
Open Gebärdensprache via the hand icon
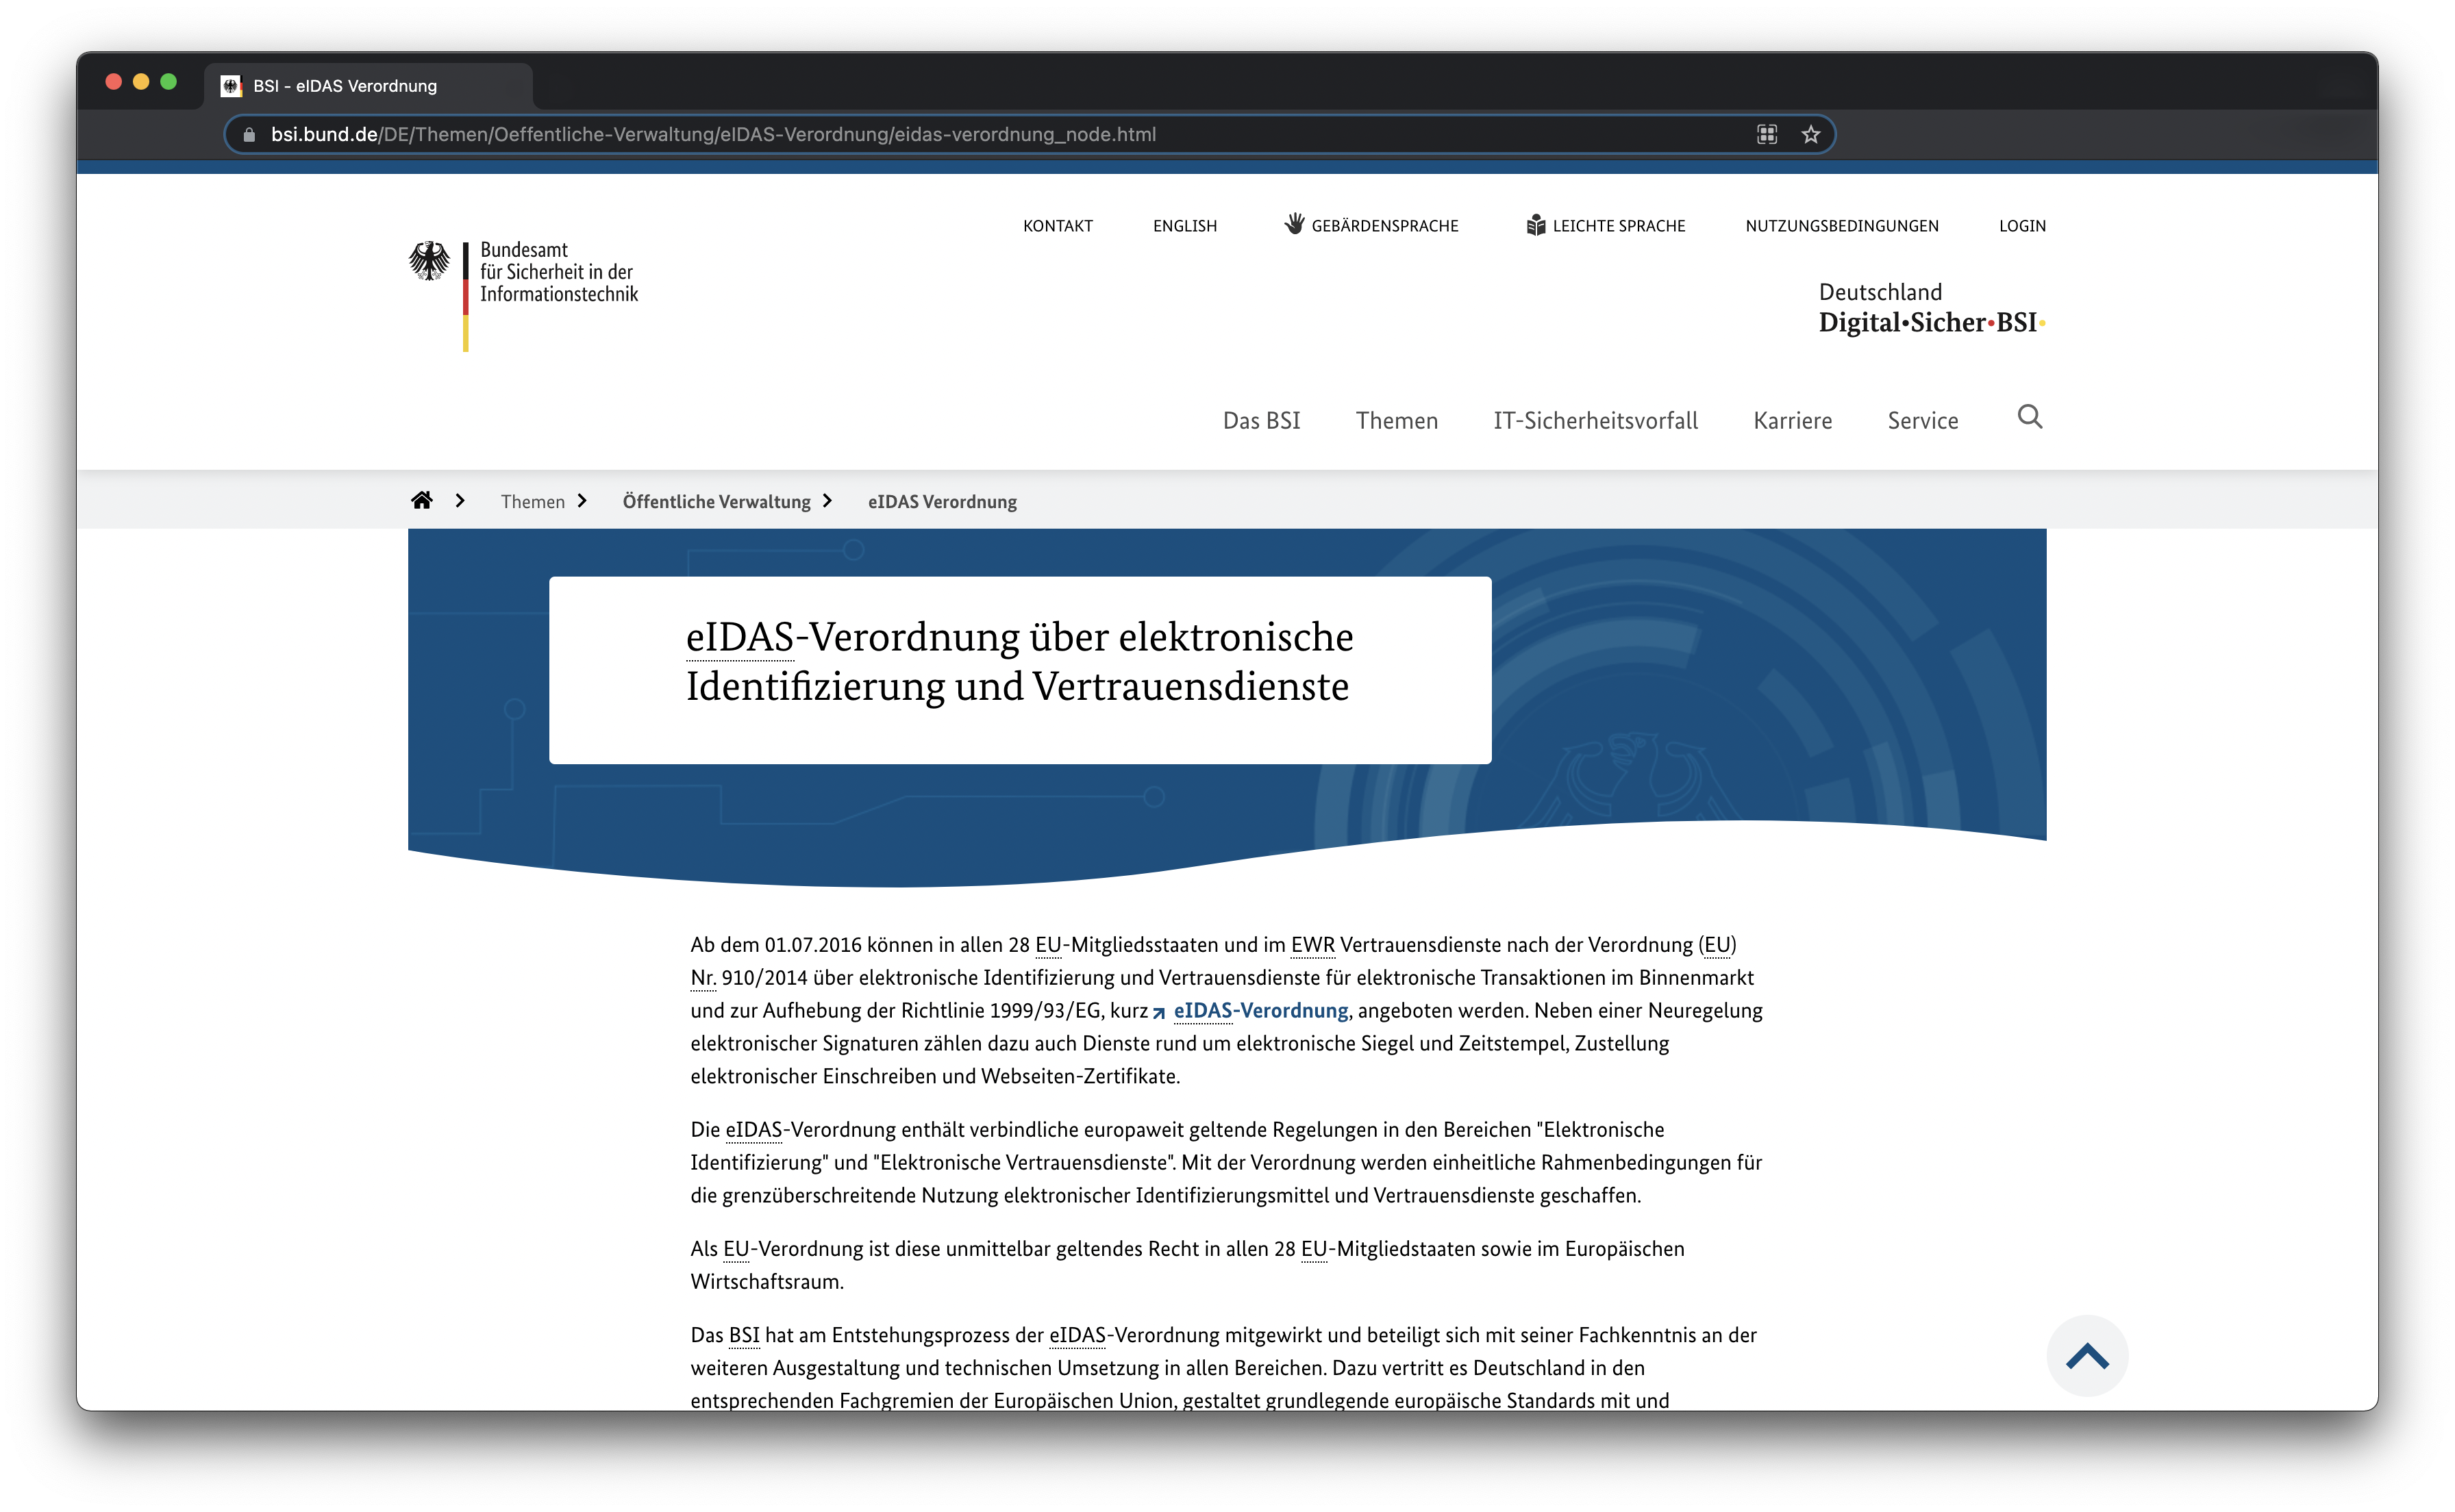coord(1294,224)
